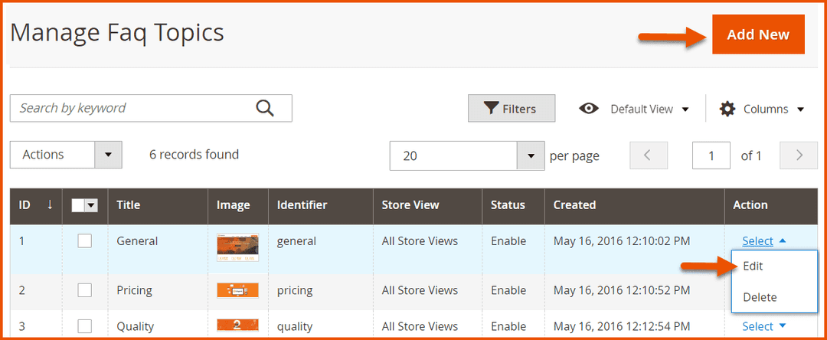The height and width of the screenshot is (340, 827).
Task: Open the General topic image thumbnail
Action: (237, 247)
